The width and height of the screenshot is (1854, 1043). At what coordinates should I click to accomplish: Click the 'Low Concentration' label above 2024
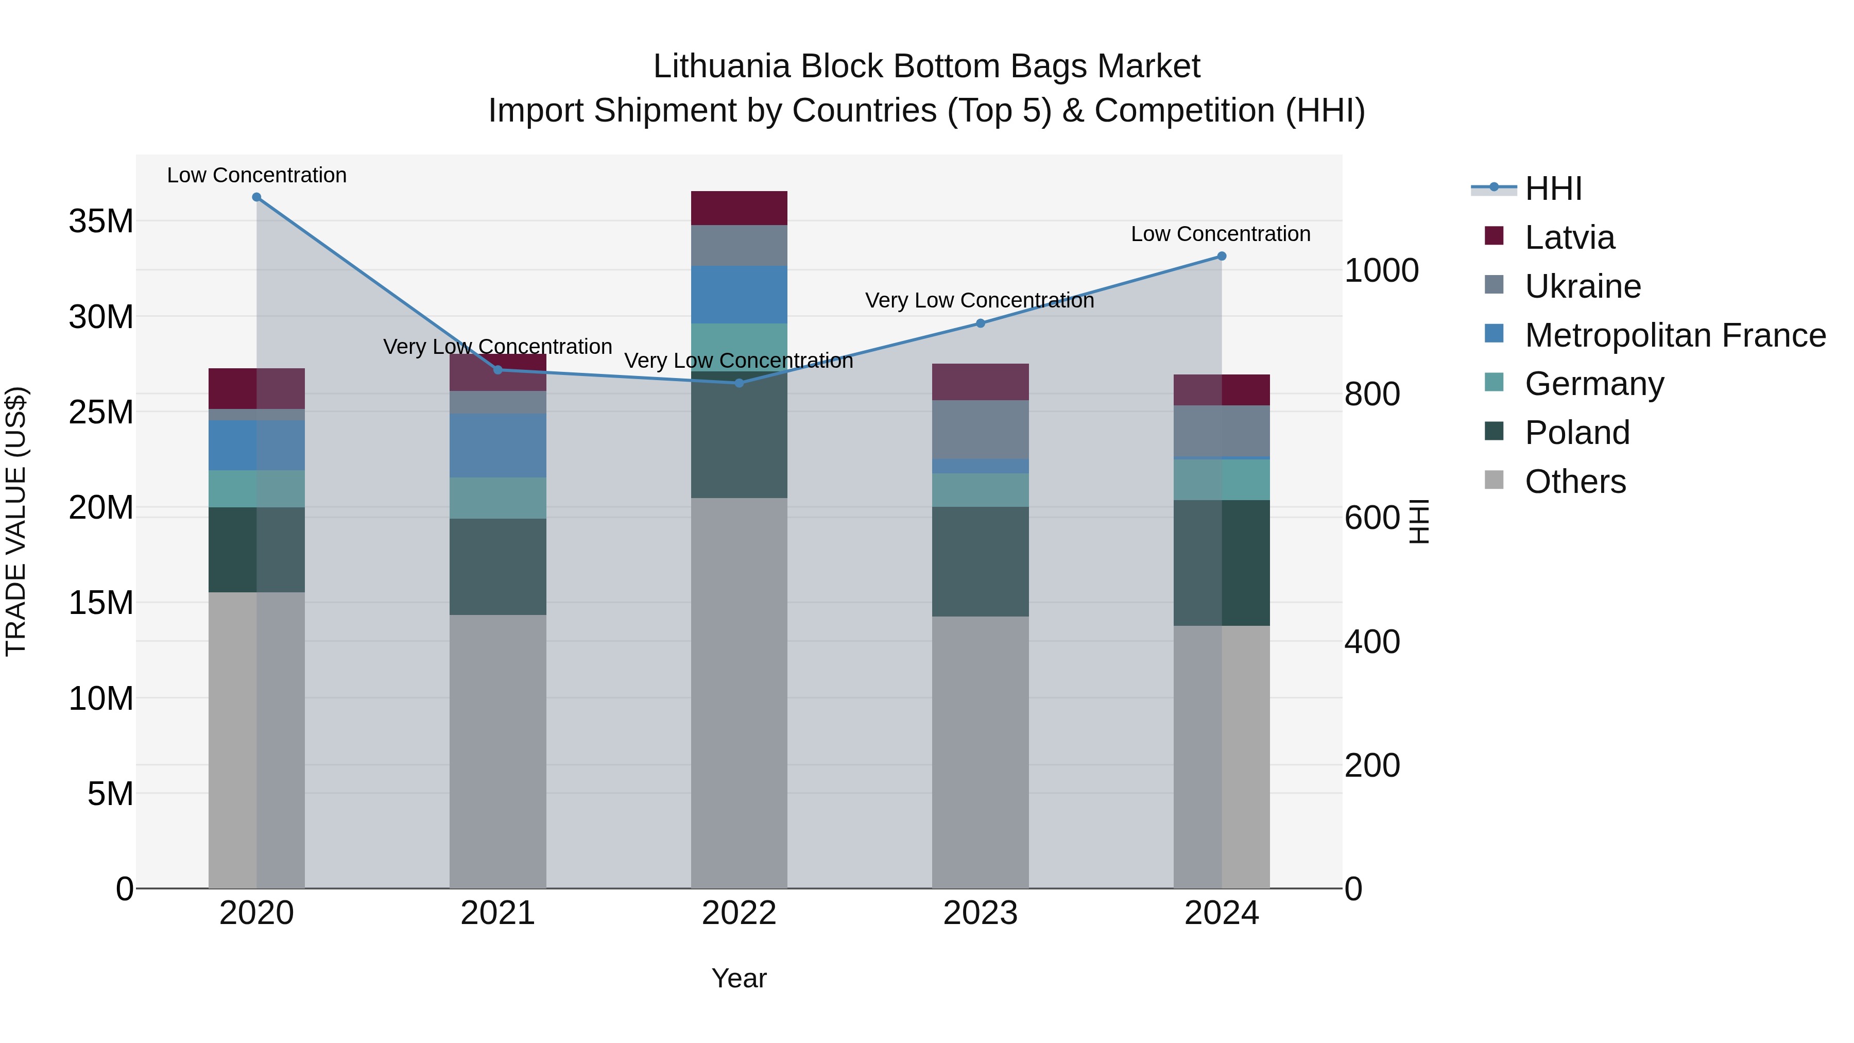click(1221, 234)
